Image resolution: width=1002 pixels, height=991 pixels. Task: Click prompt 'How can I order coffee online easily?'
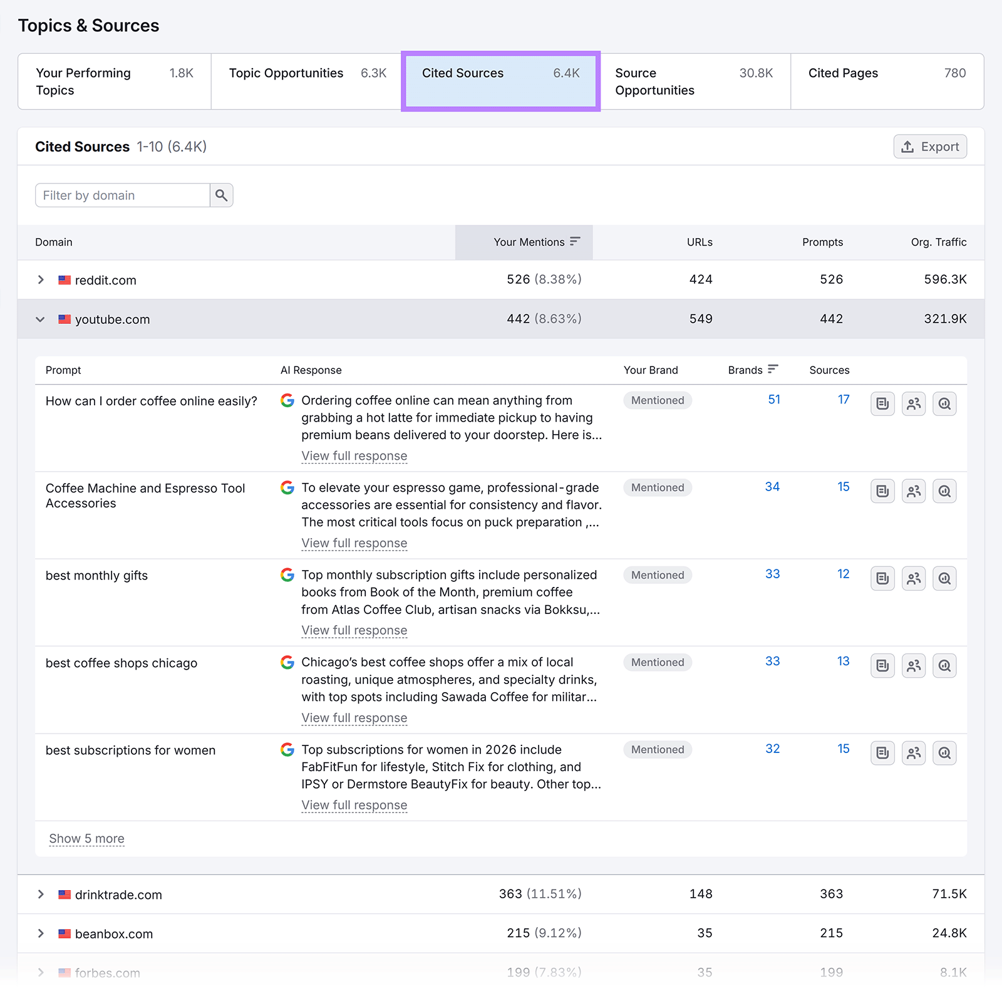[152, 401]
